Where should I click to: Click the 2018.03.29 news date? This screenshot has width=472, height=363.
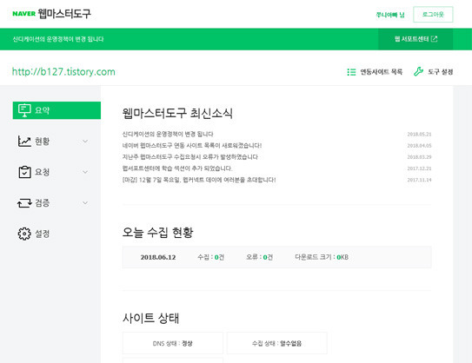pyautogui.click(x=419, y=157)
